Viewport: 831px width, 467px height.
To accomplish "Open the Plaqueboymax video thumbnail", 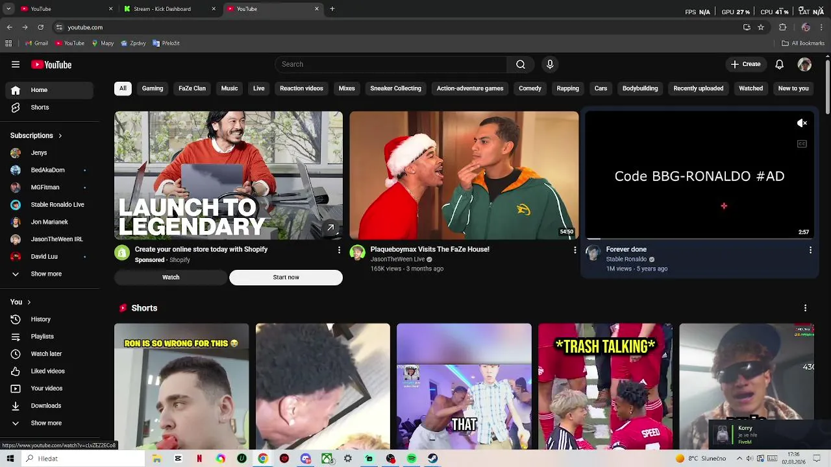I will click(x=464, y=175).
